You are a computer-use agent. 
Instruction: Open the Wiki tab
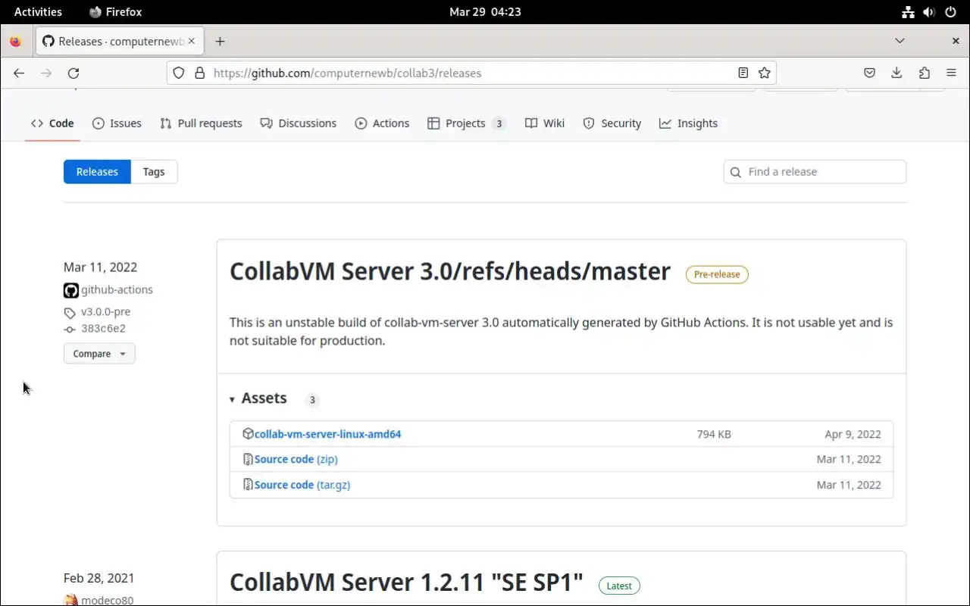[x=545, y=123]
